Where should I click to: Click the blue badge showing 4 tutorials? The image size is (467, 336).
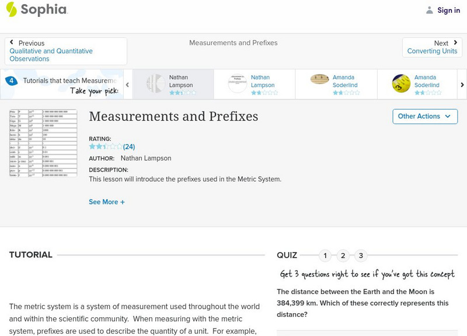tap(11, 81)
